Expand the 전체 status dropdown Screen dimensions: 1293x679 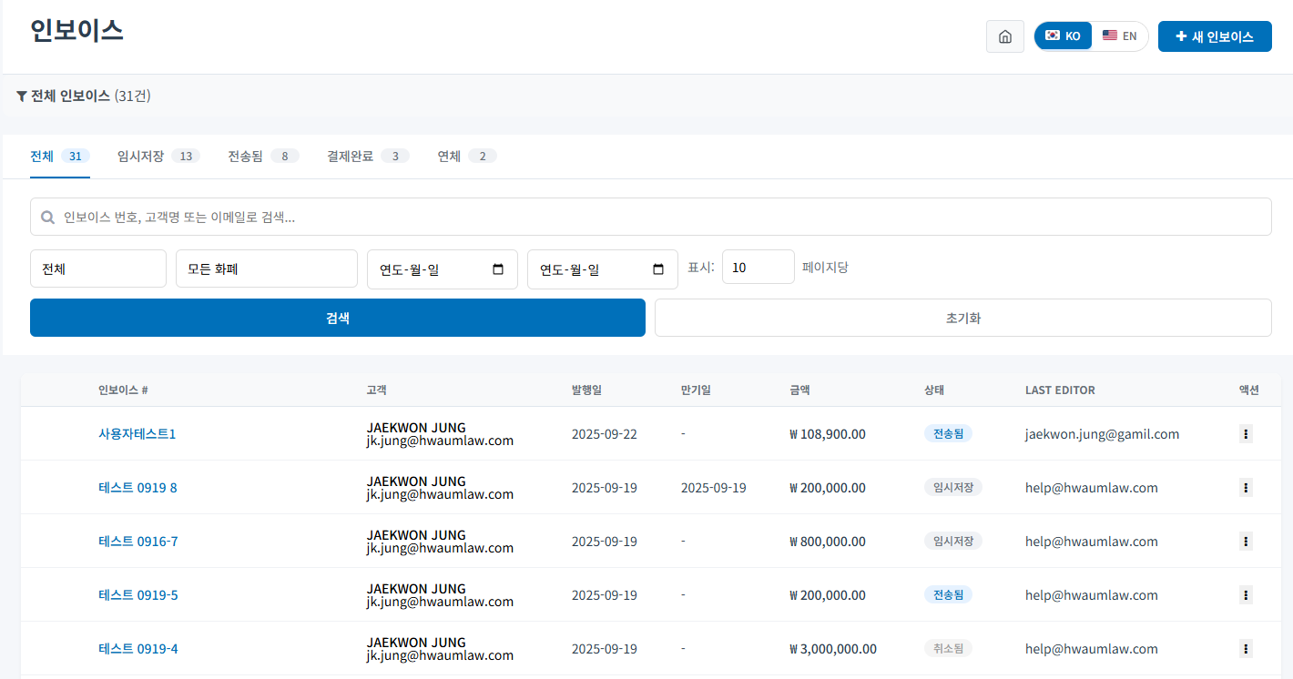pyautogui.click(x=98, y=269)
